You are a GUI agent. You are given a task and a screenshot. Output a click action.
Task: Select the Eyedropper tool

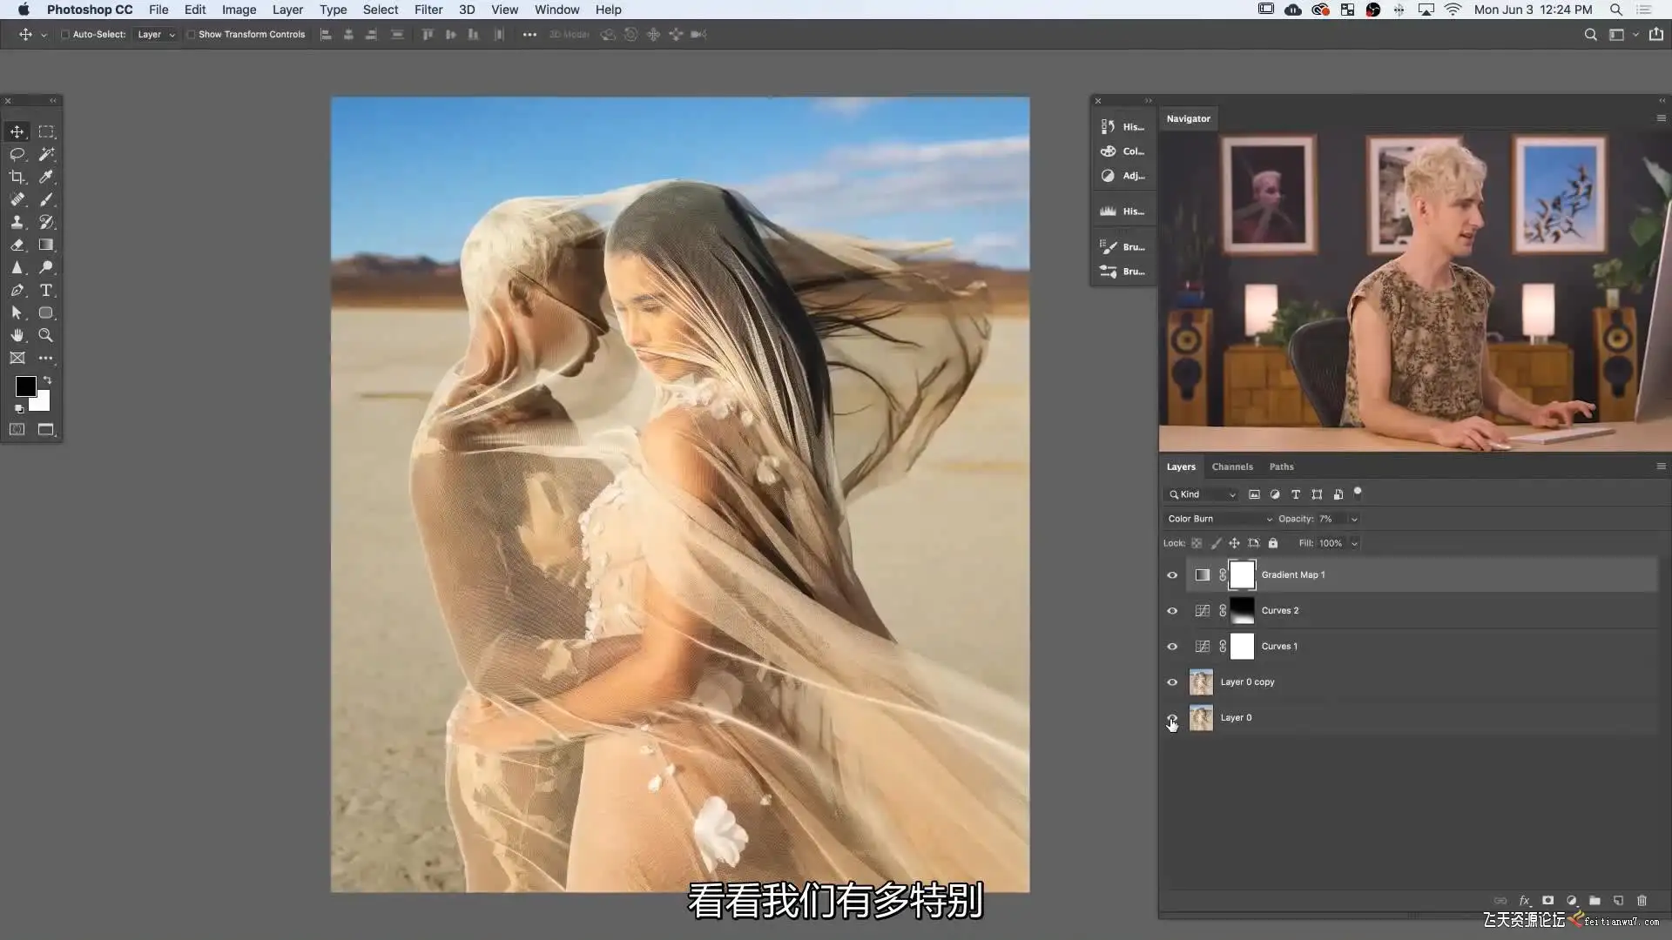point(46,177)
